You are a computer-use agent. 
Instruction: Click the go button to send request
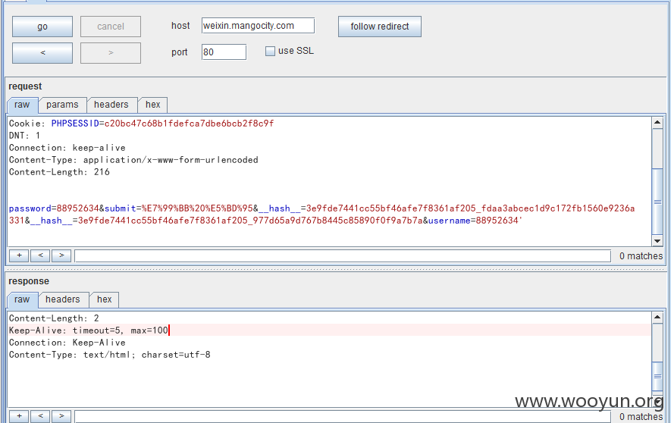[42, 27]
